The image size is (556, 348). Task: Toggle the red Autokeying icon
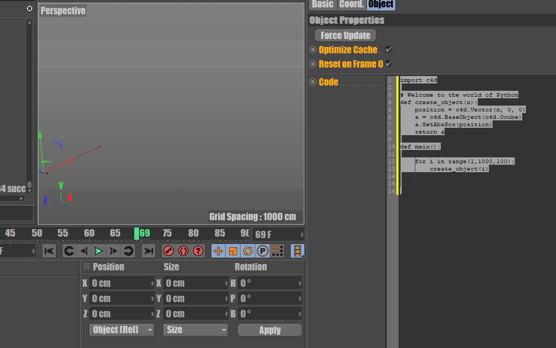pyautogui.click(x=183, y=251)
